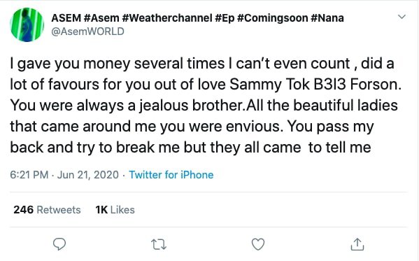This screenshot has height=261, width=419.
Task: View the 1K Likes list
Action: pyautogui.click(x=115, y=210)
